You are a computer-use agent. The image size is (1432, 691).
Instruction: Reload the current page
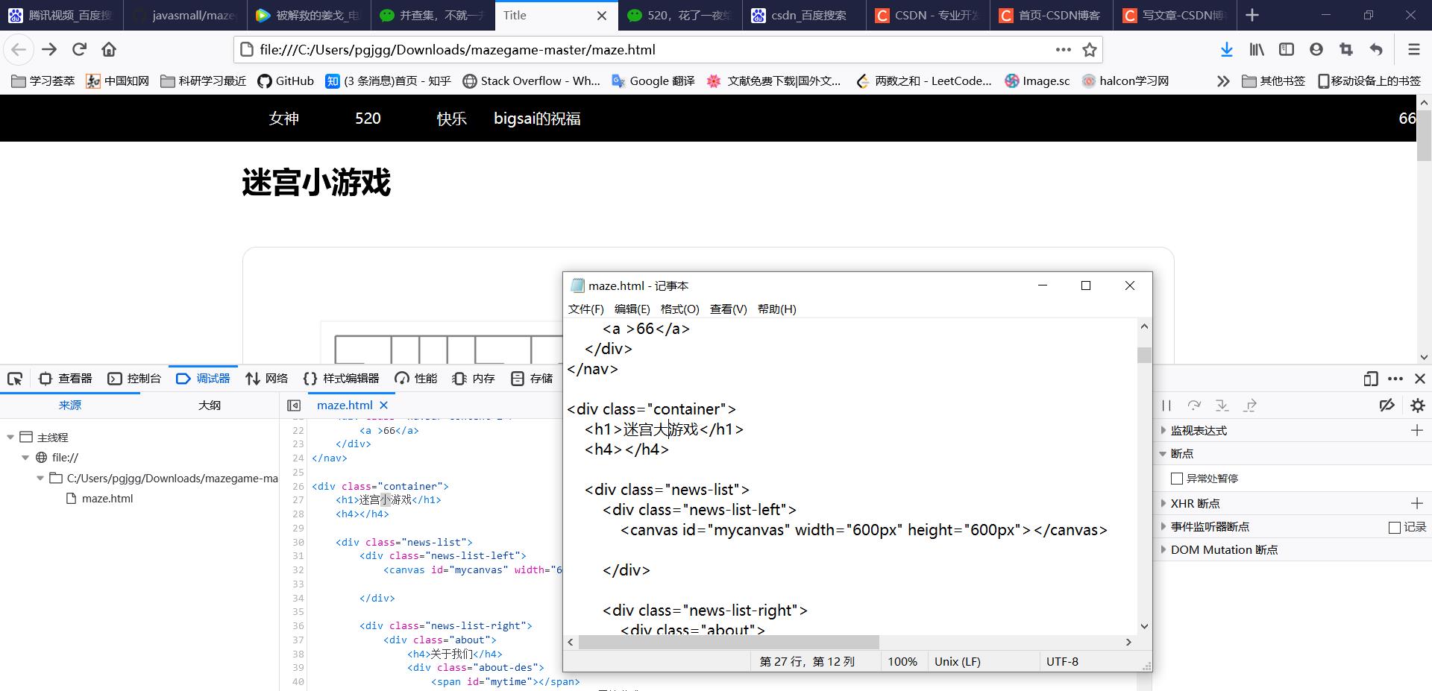79,50
